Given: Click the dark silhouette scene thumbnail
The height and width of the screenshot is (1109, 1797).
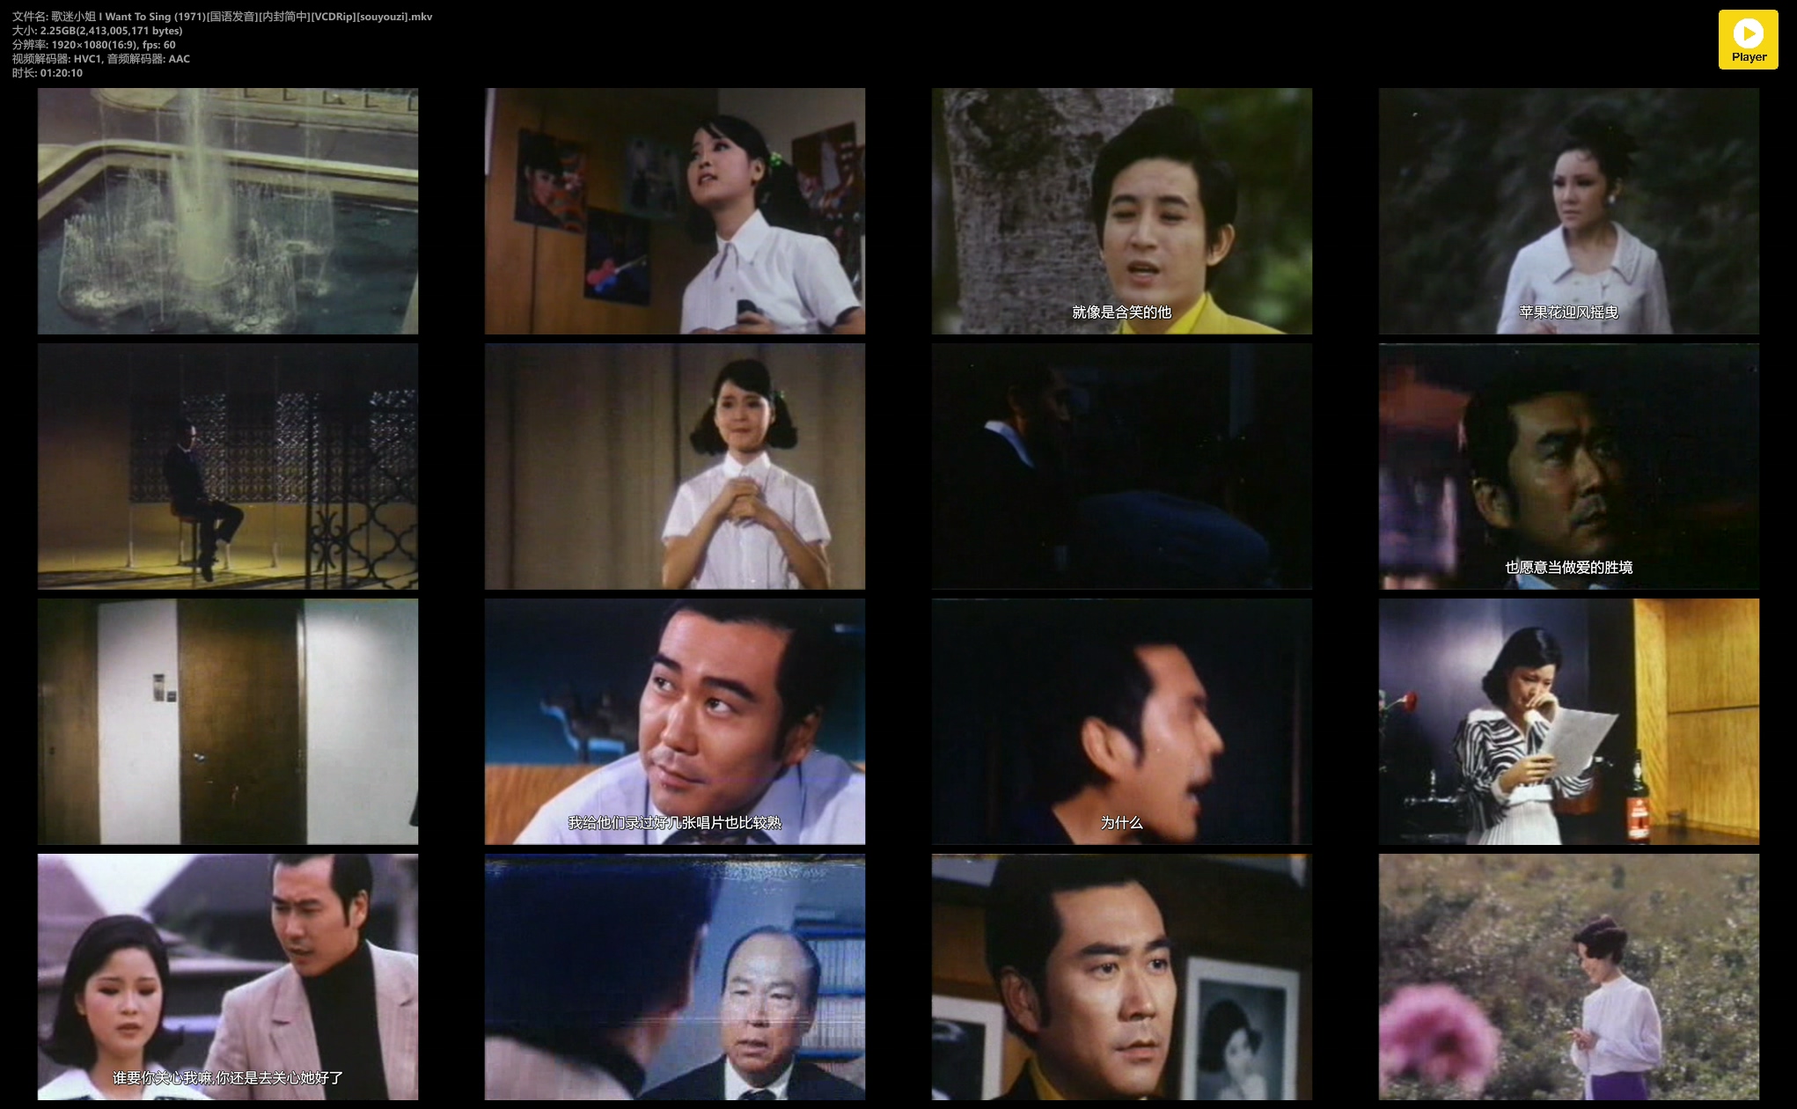Looking at the screenshot, I should point(1122,466).
